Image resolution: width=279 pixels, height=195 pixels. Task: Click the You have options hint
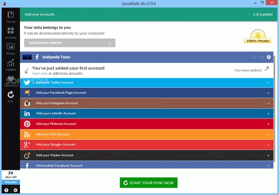click(x=248, y=70)
